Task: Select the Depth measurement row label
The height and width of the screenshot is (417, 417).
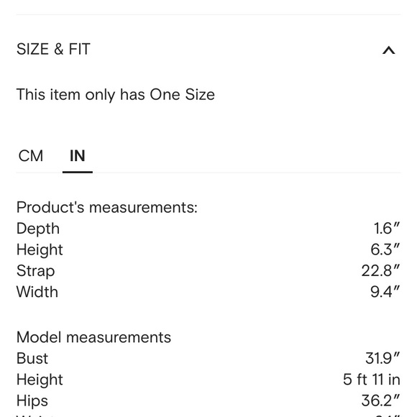Action: (x=38, y=229)
